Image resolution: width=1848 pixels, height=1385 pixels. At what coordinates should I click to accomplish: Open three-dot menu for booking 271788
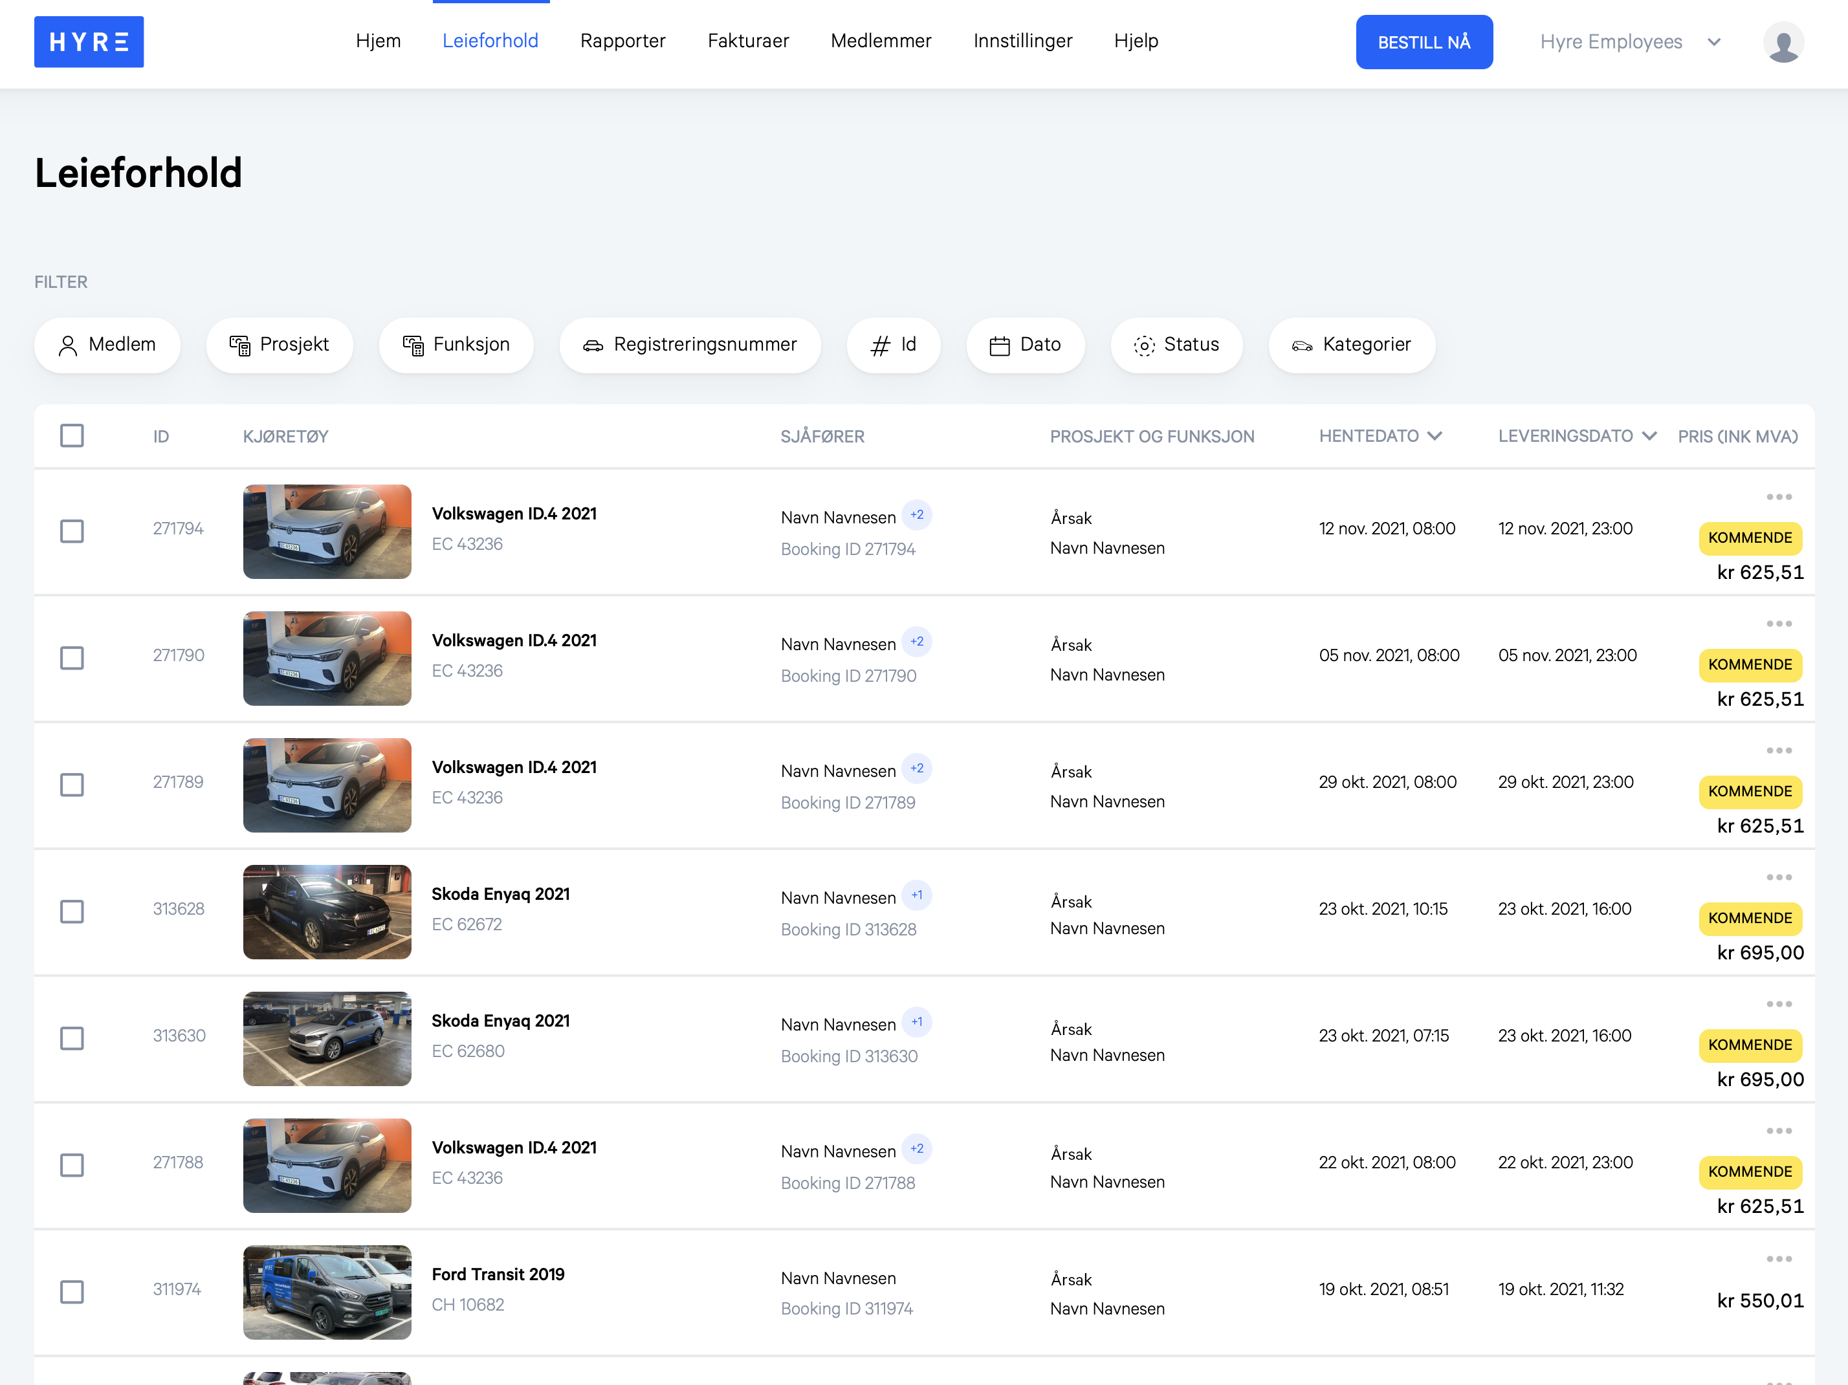pos(1779,1132)
